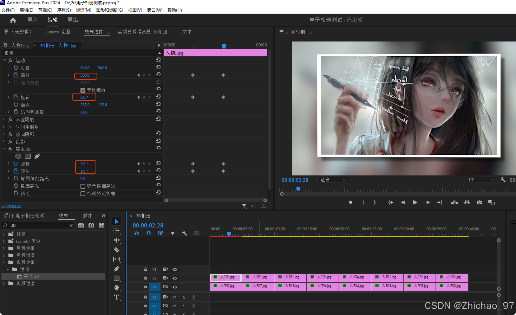Go to the Home screen icon
This screenshot has height=315, width=516.
pyautogui.click(x=13, y=20)
